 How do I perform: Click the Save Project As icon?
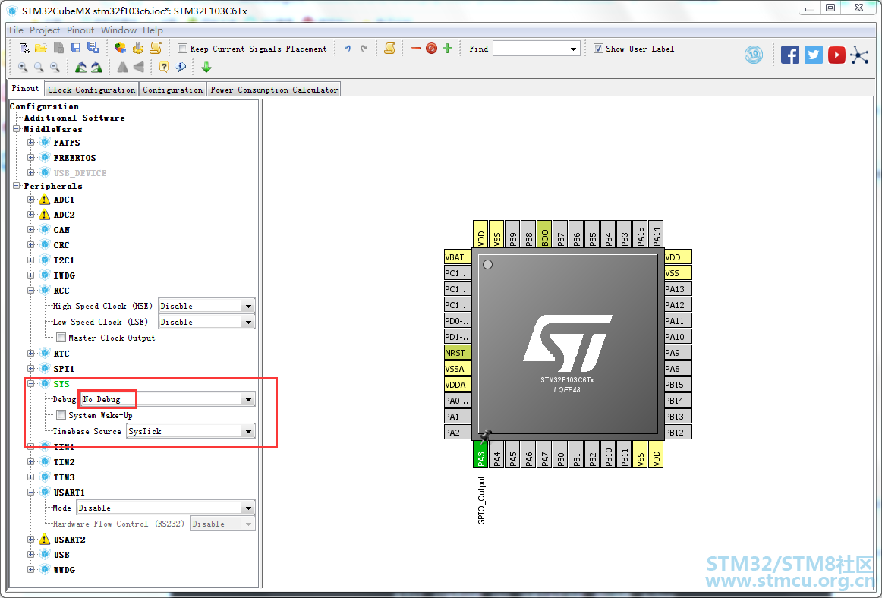coord(93,49)
